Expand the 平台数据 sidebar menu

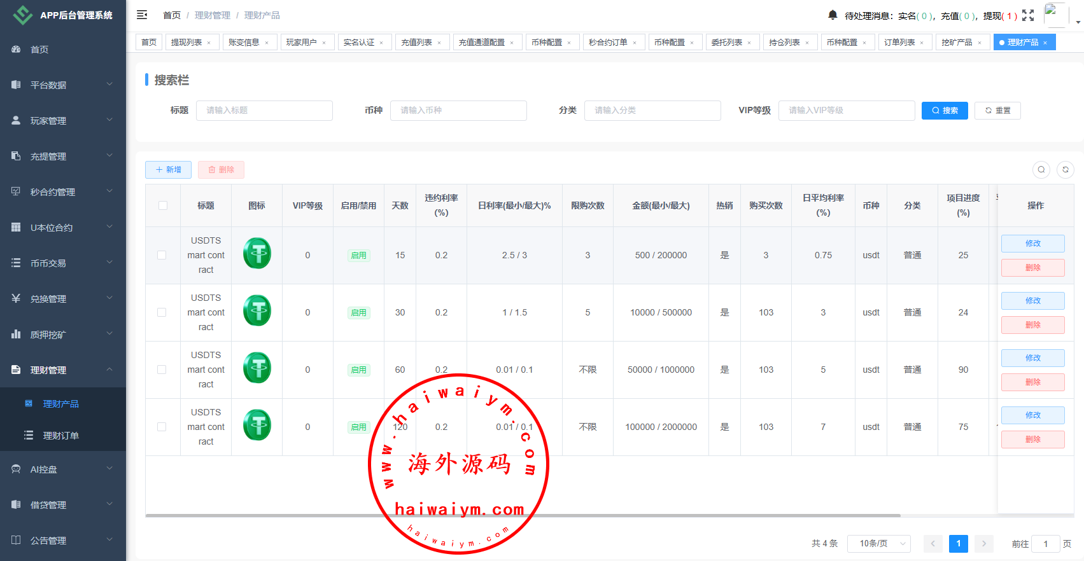click(63, 85)
